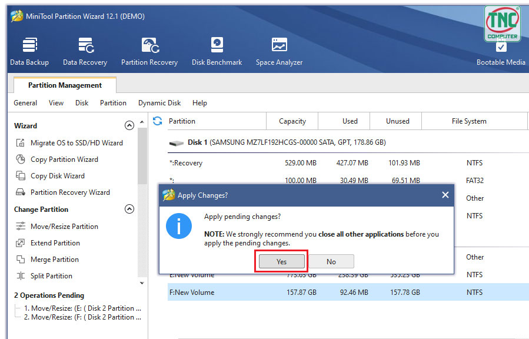Start the Disk Benchmark tool
This screenshot has height=339, width=529.
(x=217, y=52)
